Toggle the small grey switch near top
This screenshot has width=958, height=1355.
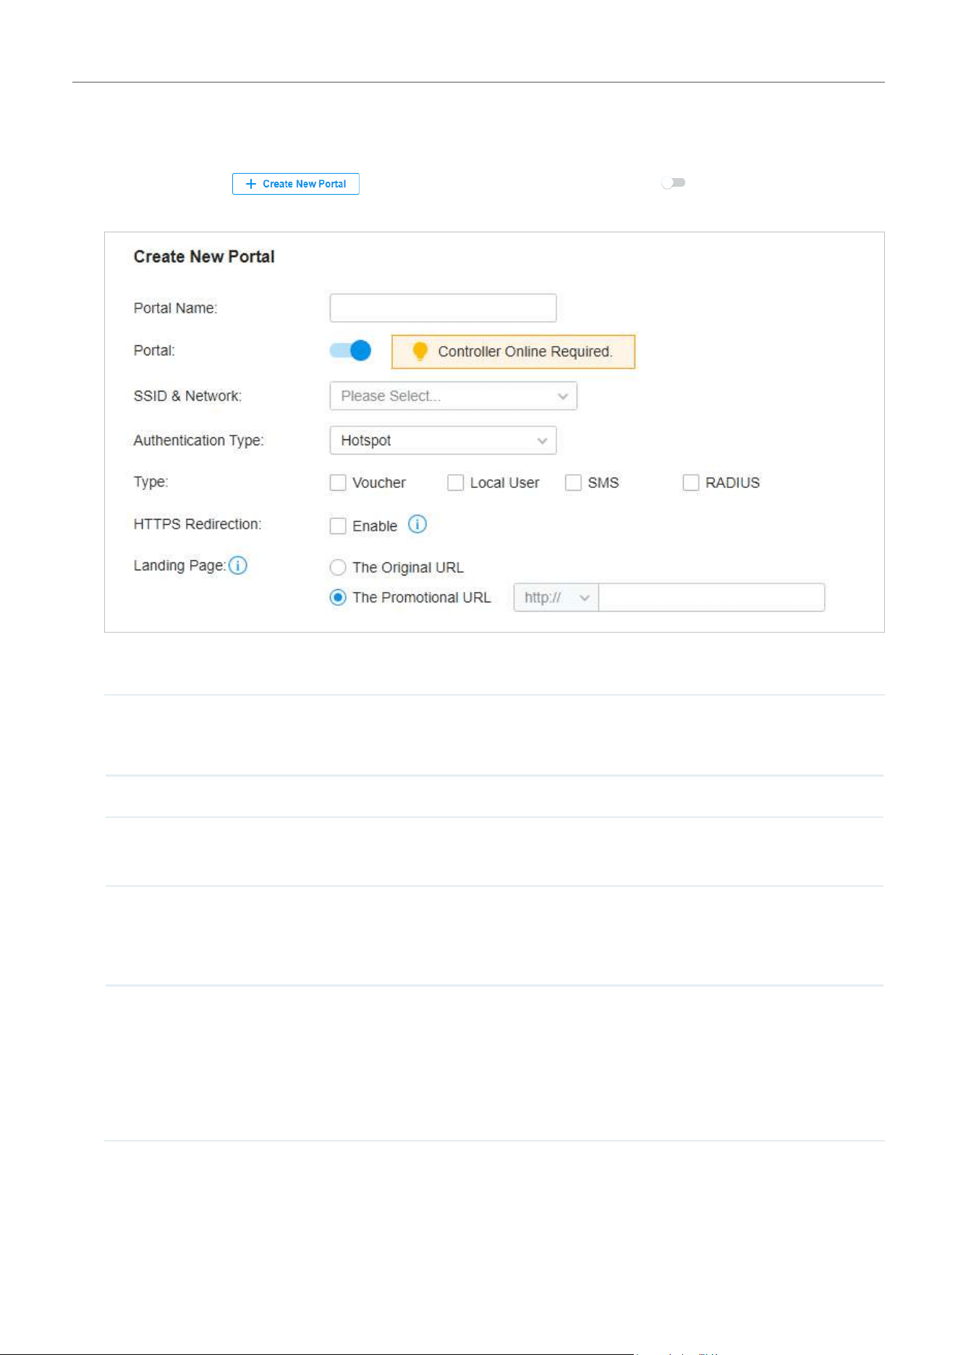pyautogui.click(x=674, y=183)
